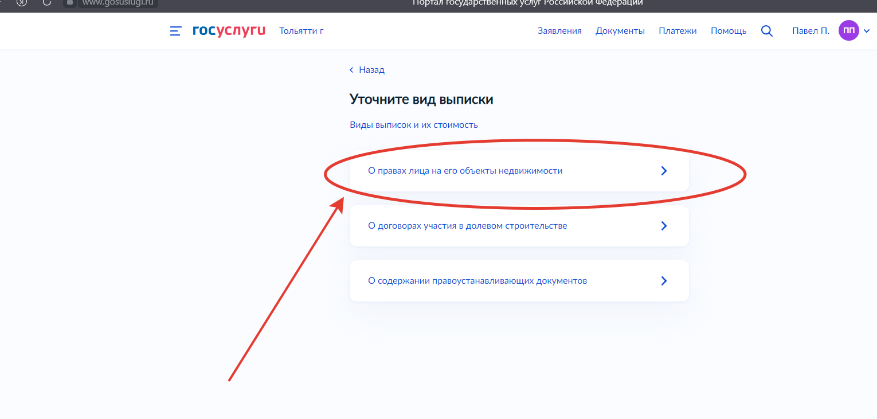Open Виды выписок и их стоимость link
This screenshot has width=877, height=419.
[414, 124]
